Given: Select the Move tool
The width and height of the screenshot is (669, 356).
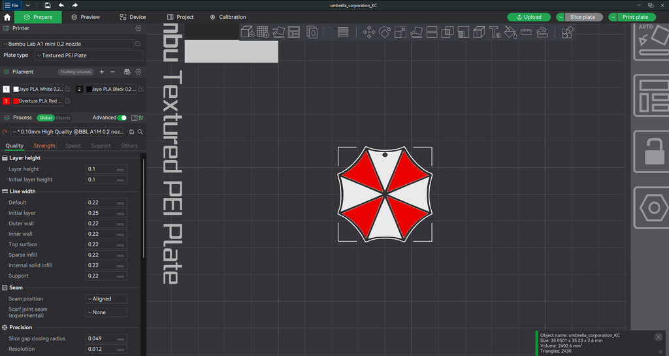Looking at the screenshot, I should (369, 32).
